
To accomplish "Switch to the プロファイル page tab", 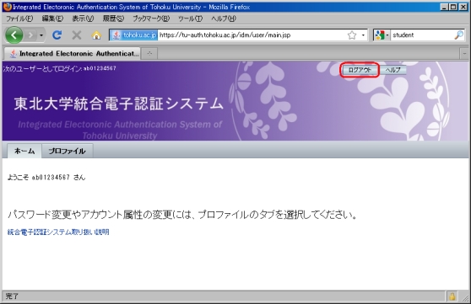I will (x=67, y=151).
